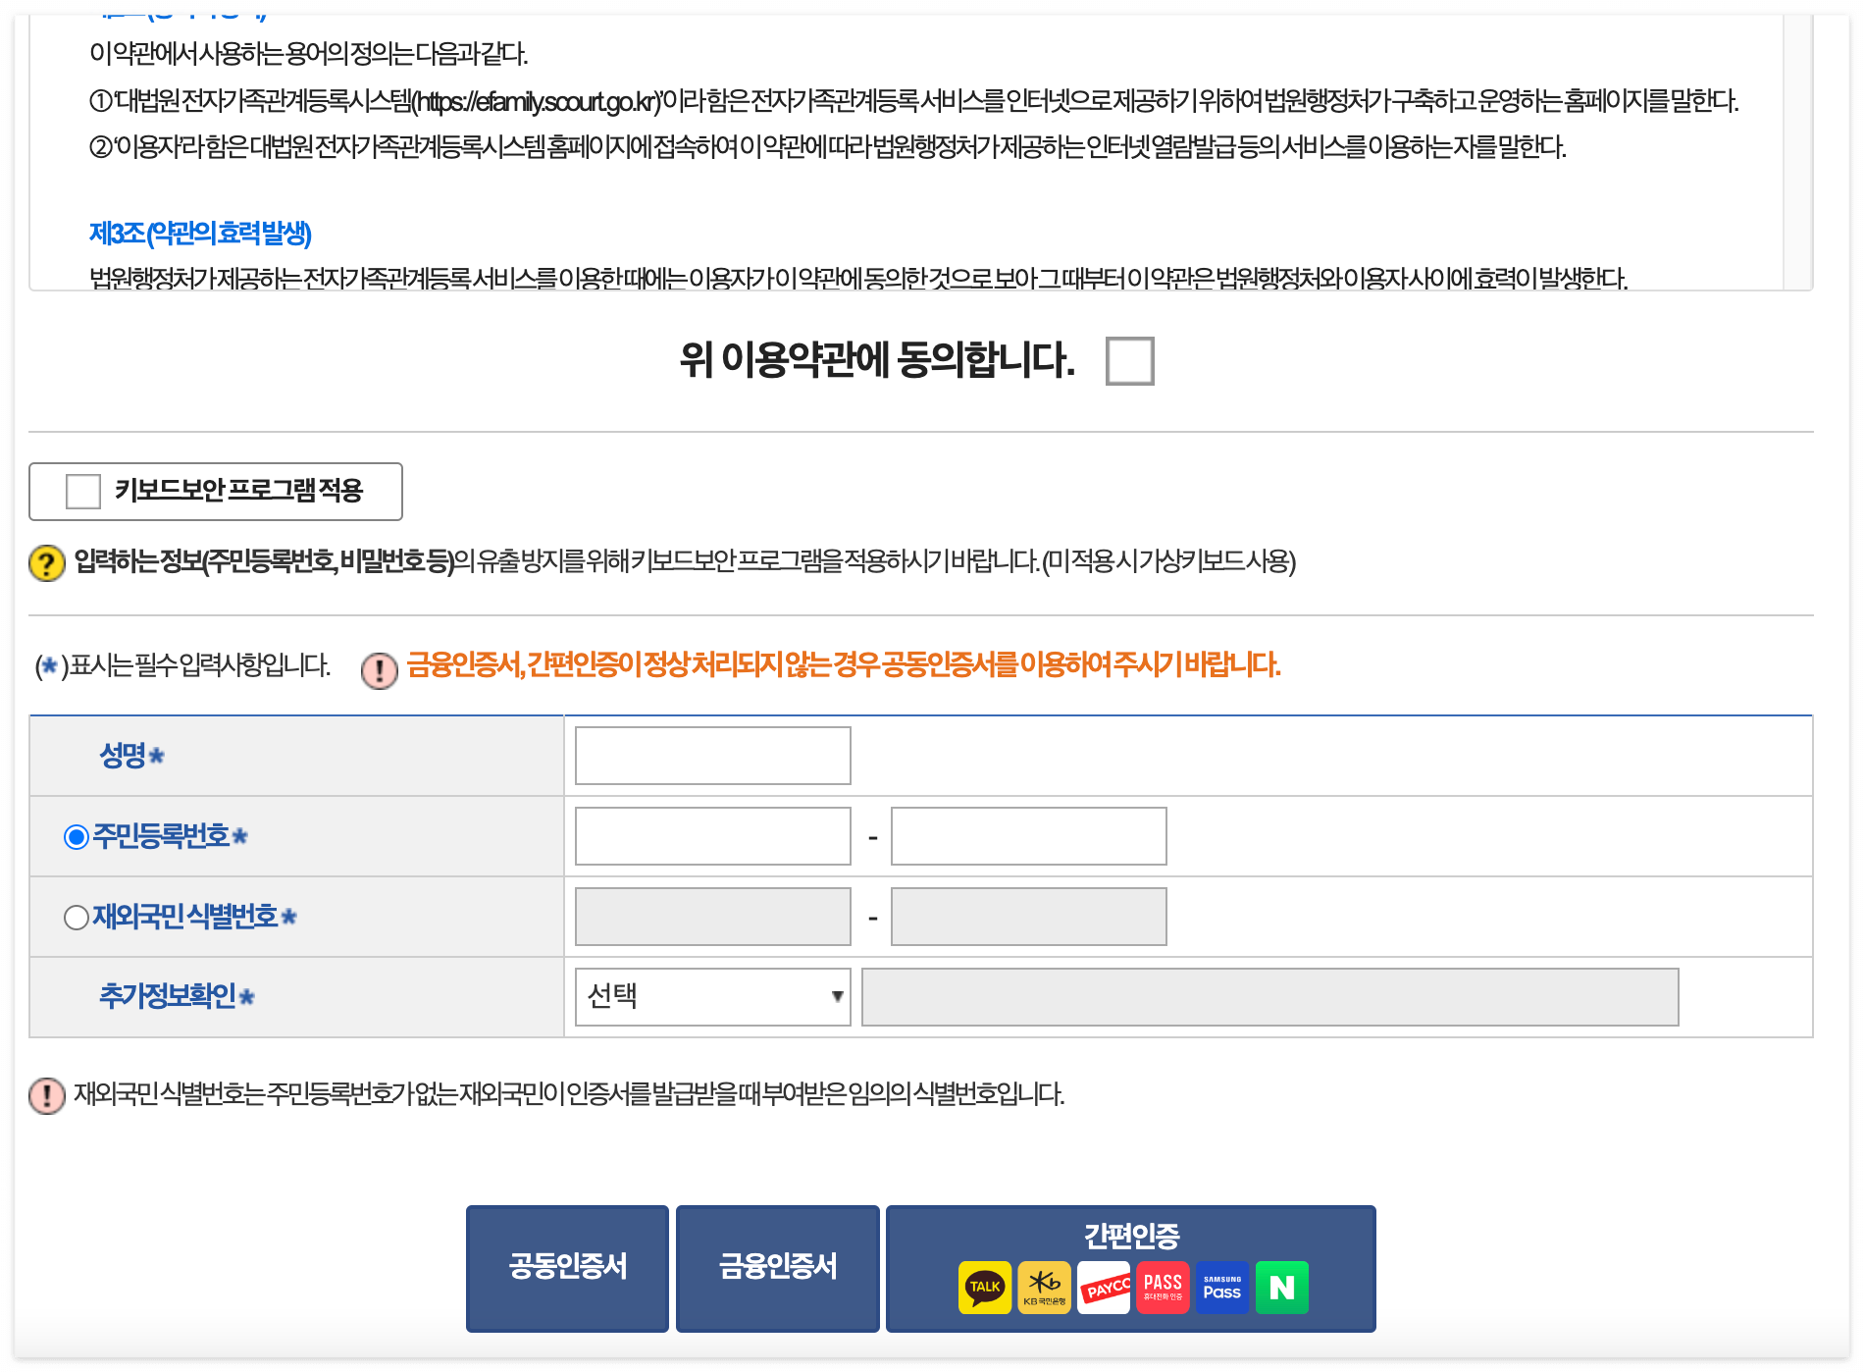Select Kakao Talk simple authentication icon
This screenshot has height=1372, width=1864.
pos(984,1287)
